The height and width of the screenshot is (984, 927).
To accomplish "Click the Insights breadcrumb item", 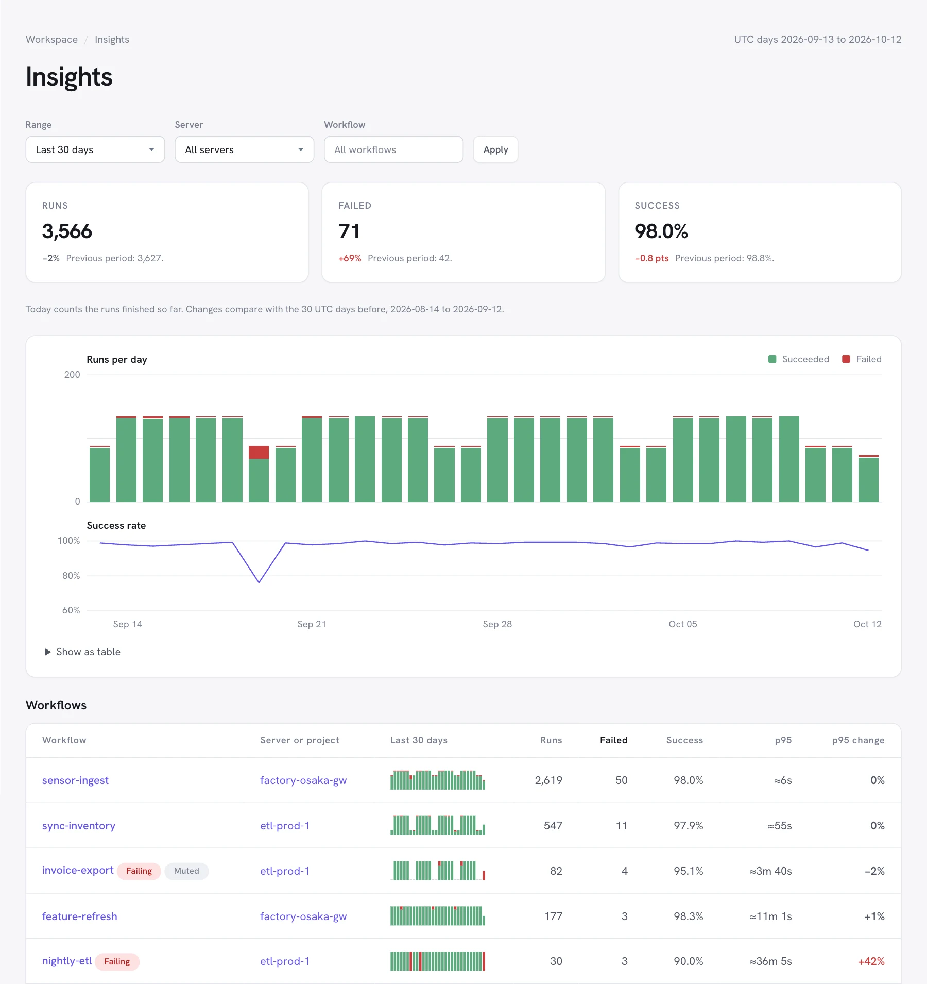I will point(112,39).
